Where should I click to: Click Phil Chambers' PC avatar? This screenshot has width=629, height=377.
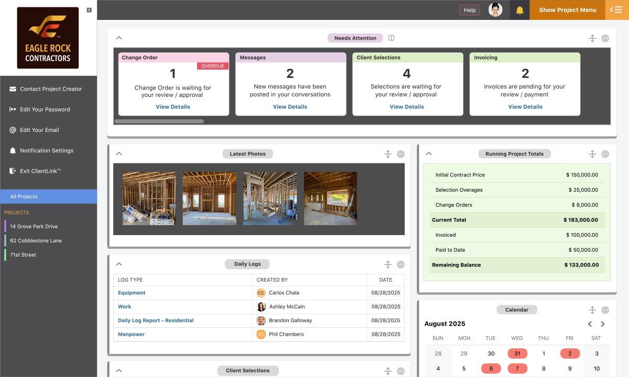point(261,334)
